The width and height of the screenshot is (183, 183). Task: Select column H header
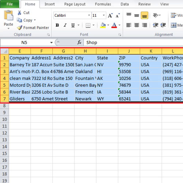pyautogui.click(x=85, y=51)
